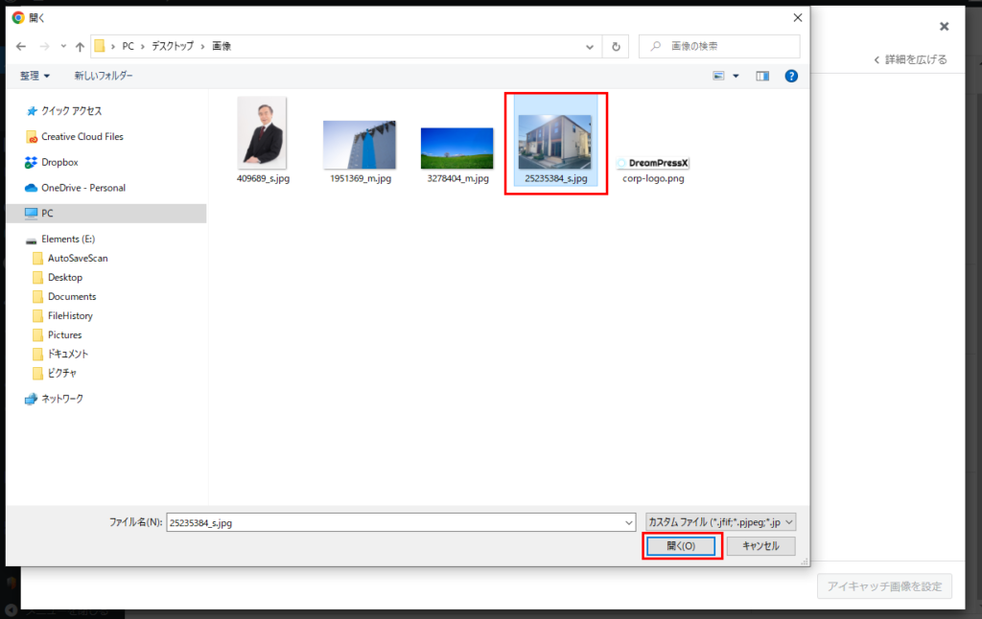Expand the address bar path dropdown
982x619 pixels.
589,46
